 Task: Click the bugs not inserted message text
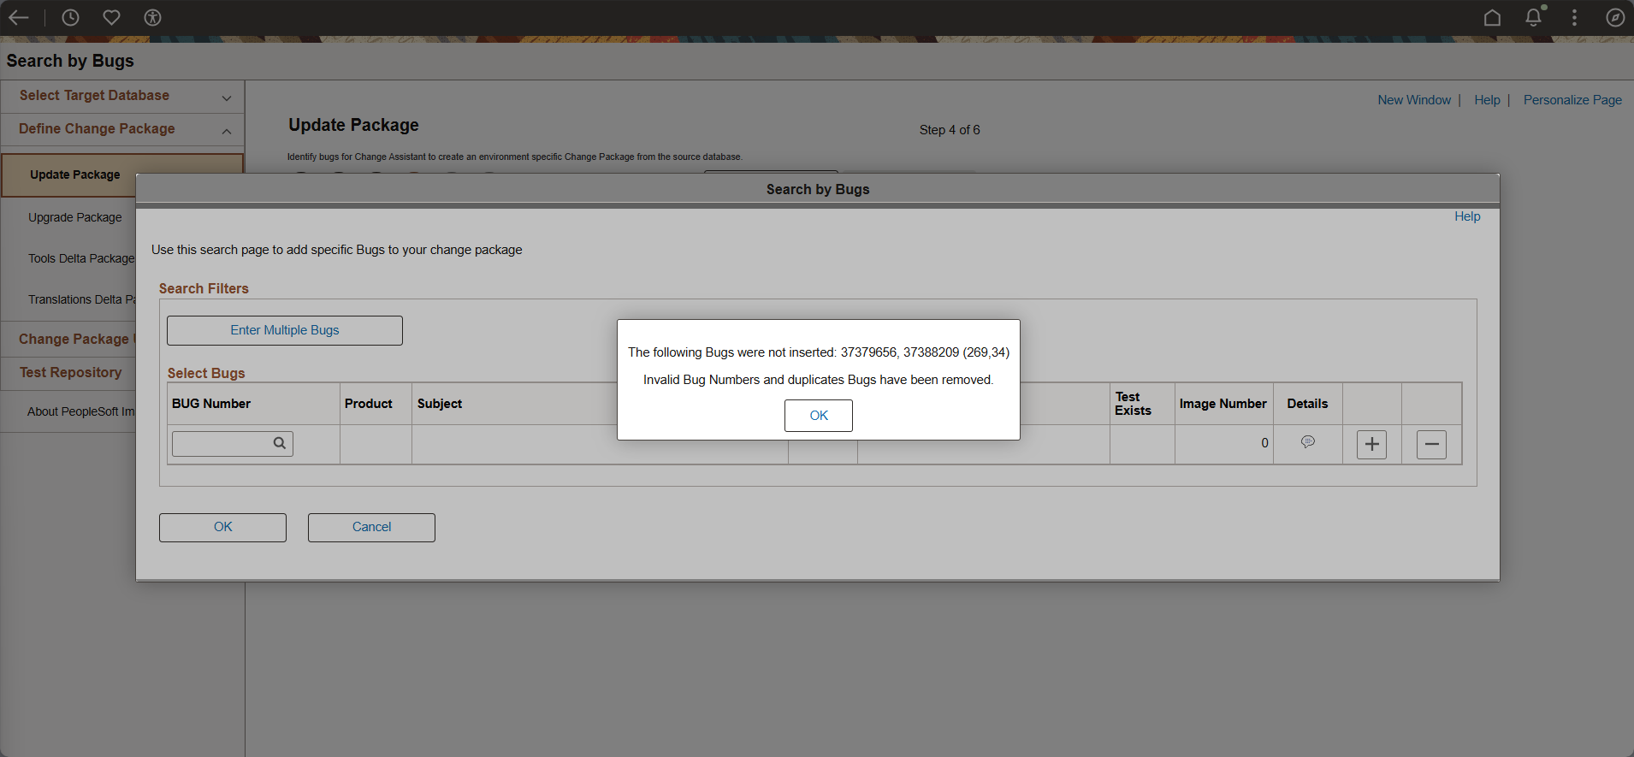click(x=819, y=352)
